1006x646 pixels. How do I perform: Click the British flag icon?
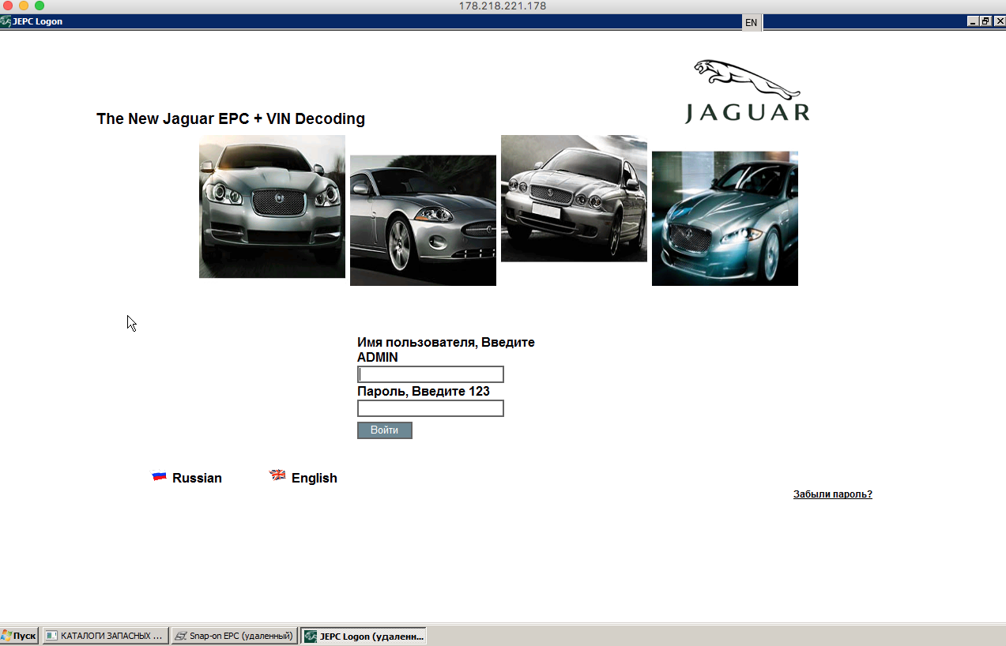[x=277, y=475]
